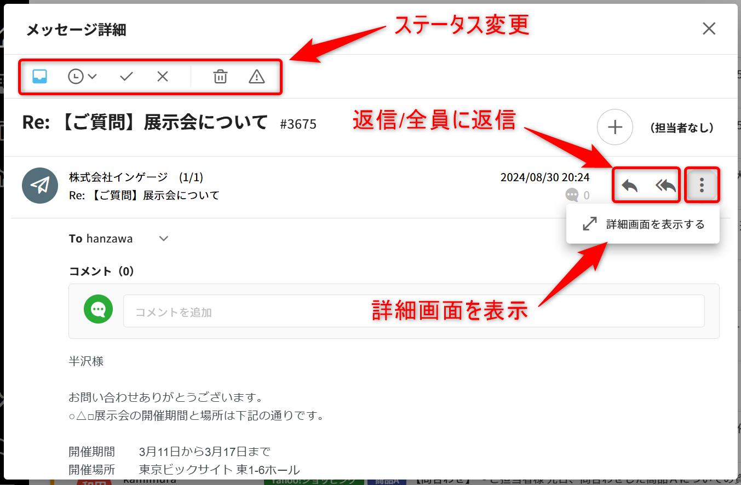Move message to trash
Screen dimensions: 741x485
220,77
